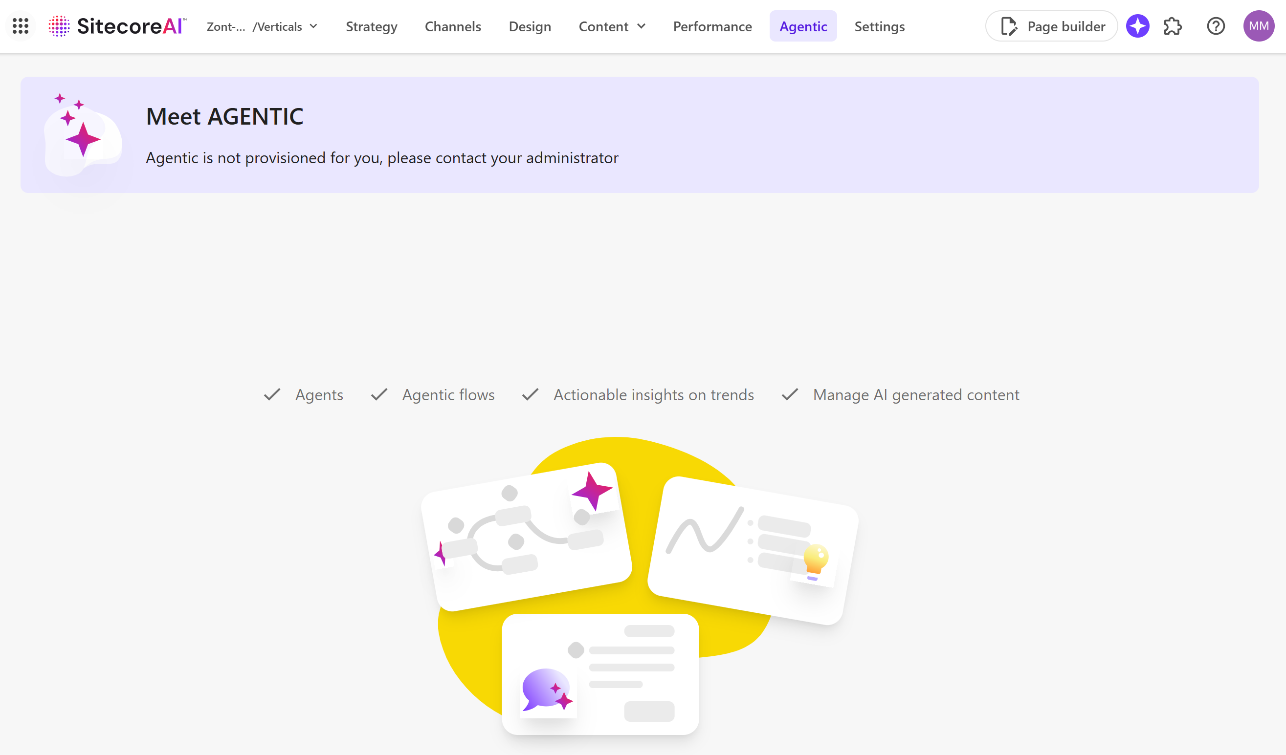Open the app switcher grid icon

click(x=21, y=26)
